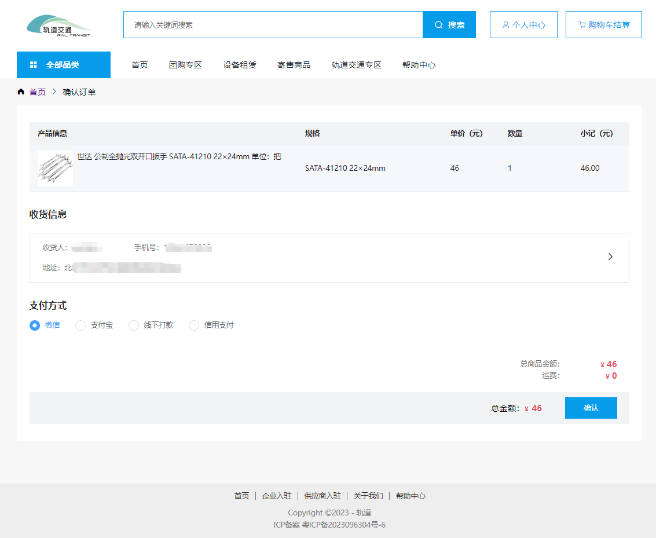Click 首页 link in breadcrumb

click(x=38, y=92)
